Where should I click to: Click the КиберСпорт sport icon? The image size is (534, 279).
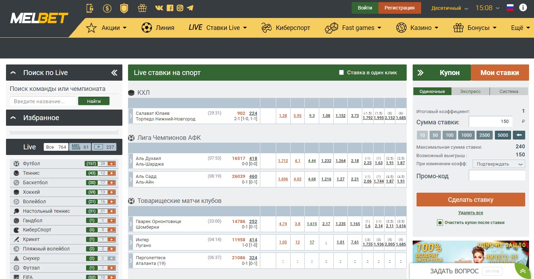pyautogui.click(x=16, y=230)
